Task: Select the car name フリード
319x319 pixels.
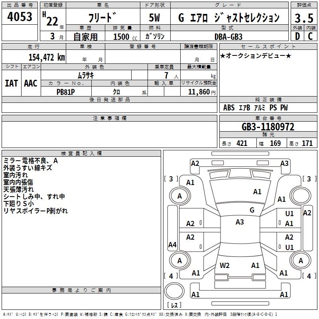Action: [x=102, y=17]
